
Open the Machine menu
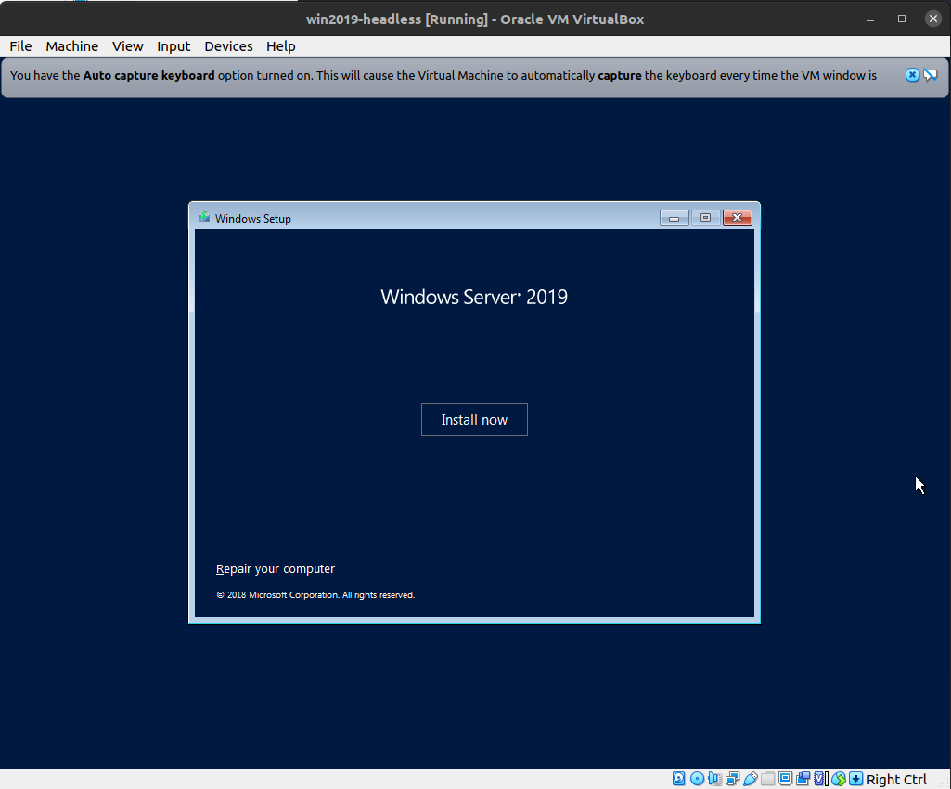pos(71,46)
